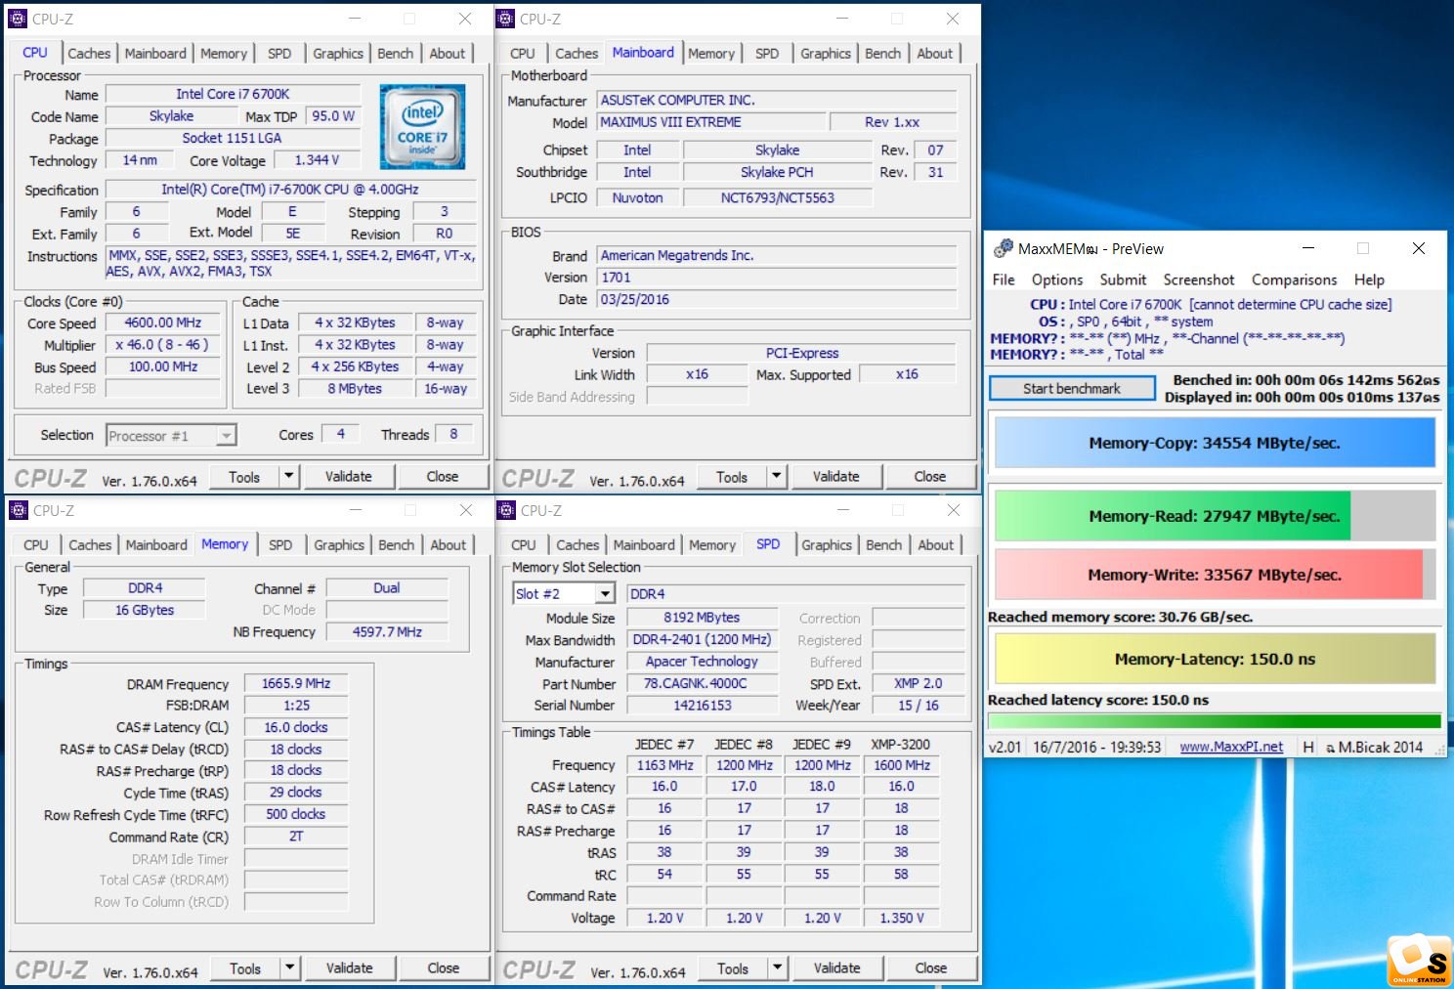Click the Intel Core i7 logo badge
The width and height of the screenshot is (1454, 989).
click(x=422, y=127)
